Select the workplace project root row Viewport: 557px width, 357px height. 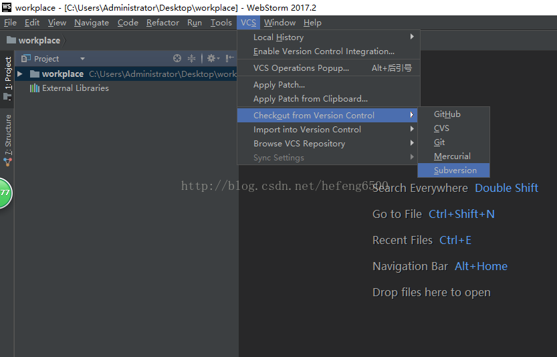coord(126,74)
